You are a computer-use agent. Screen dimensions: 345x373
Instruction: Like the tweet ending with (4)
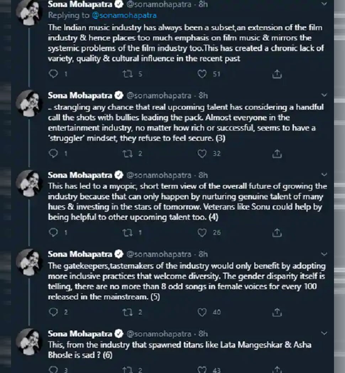[x=202, y=233]
